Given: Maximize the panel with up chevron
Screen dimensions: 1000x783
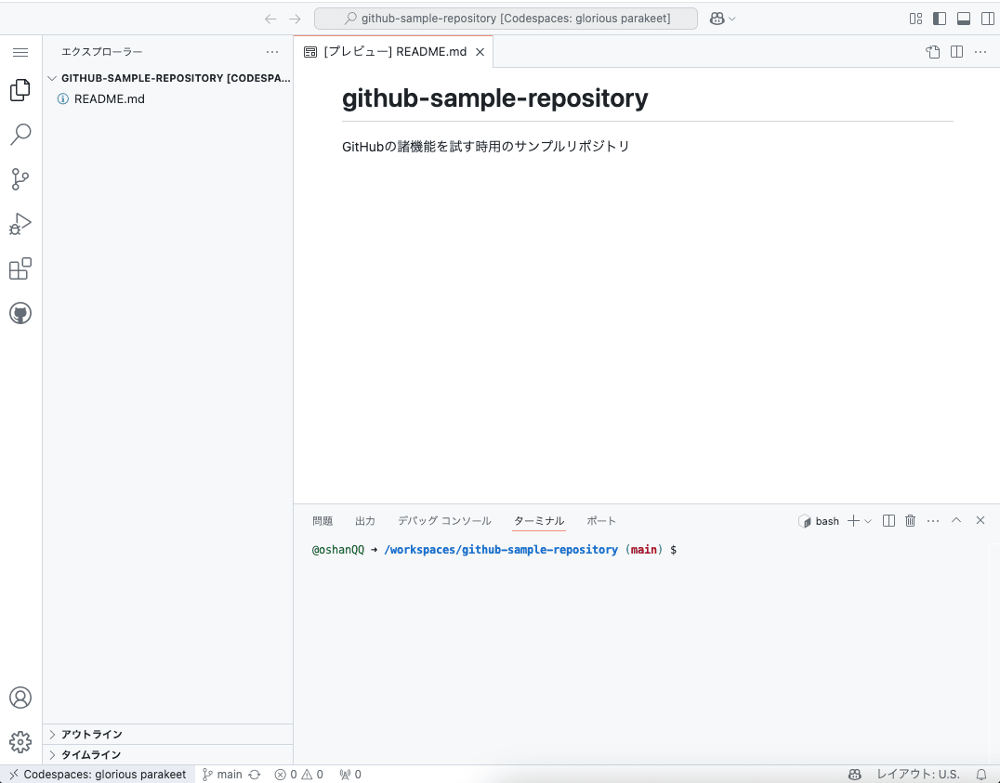Looking at the screenshot, I should 956,520.
